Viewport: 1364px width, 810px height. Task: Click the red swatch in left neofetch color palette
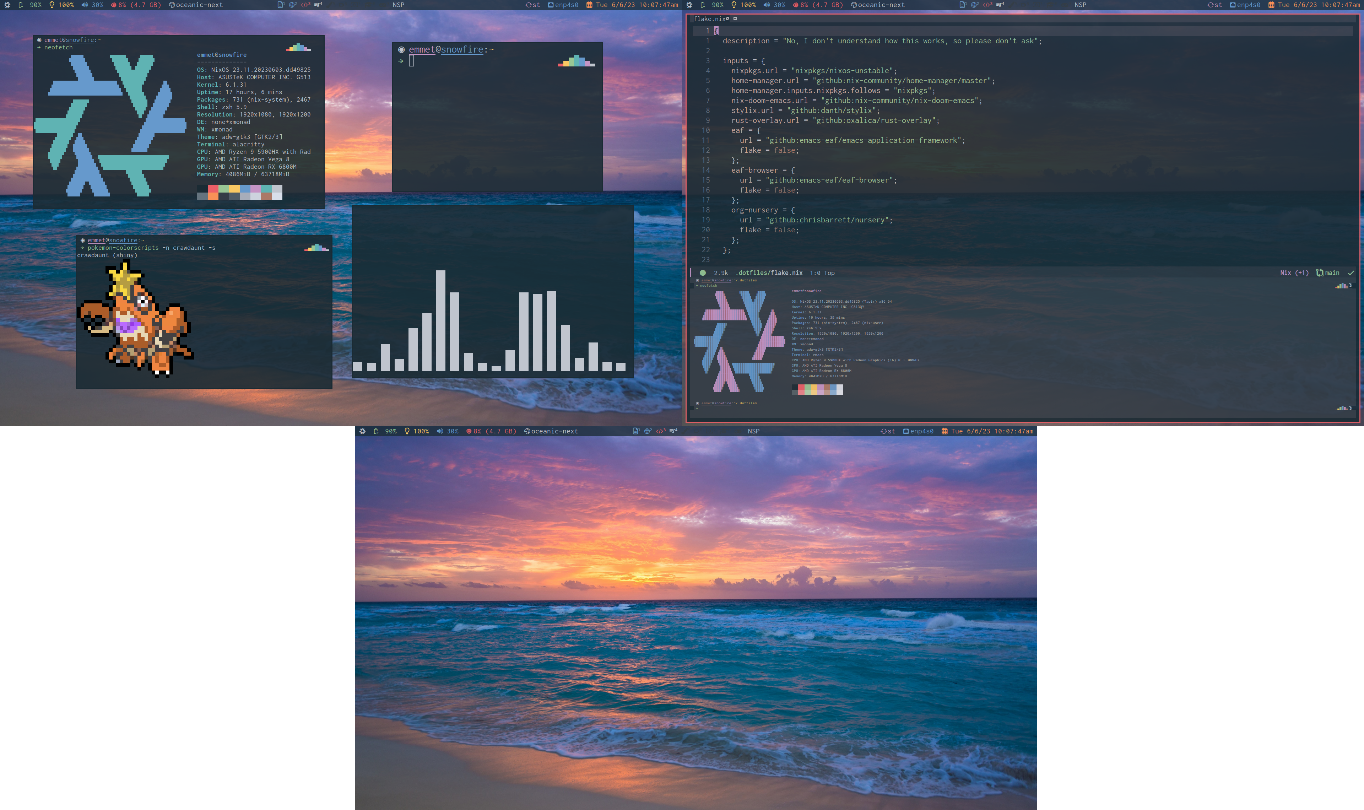[x=213, y=189]
